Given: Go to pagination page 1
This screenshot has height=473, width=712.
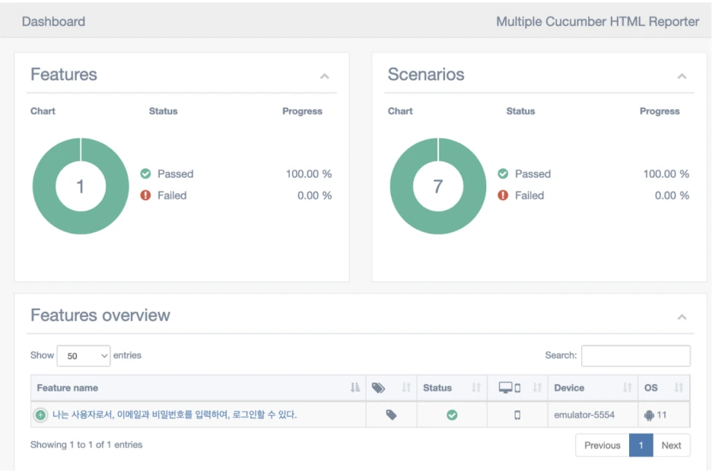Looking at the screenshot, I should coord(640,446).
